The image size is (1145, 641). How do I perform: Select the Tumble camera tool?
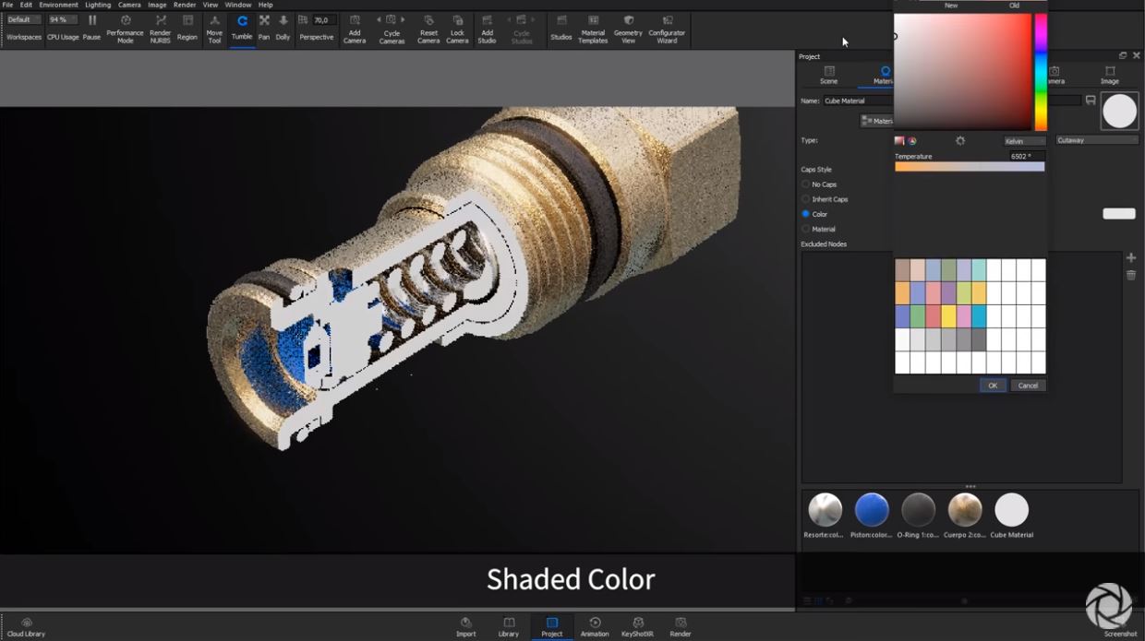tap(242, 27)
